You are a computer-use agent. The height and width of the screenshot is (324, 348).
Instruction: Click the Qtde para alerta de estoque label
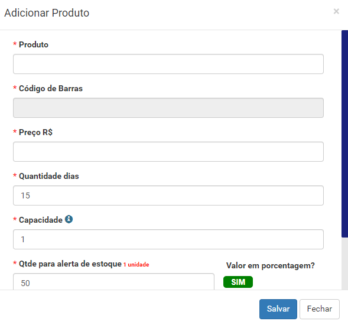(70, 264)
